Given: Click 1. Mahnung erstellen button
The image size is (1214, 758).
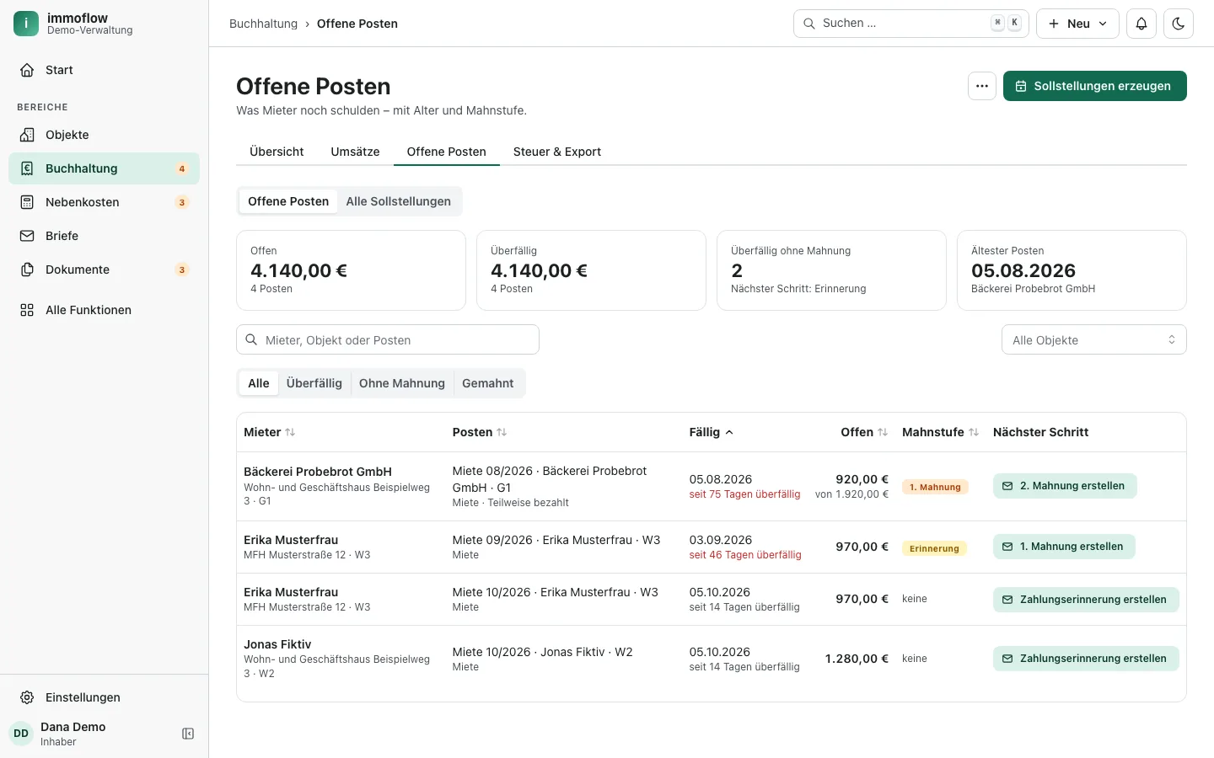Looking at the screenshot, I should tap(1064, 547).
